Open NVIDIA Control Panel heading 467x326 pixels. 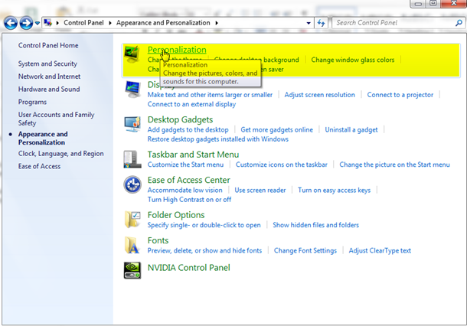[189, 268]
